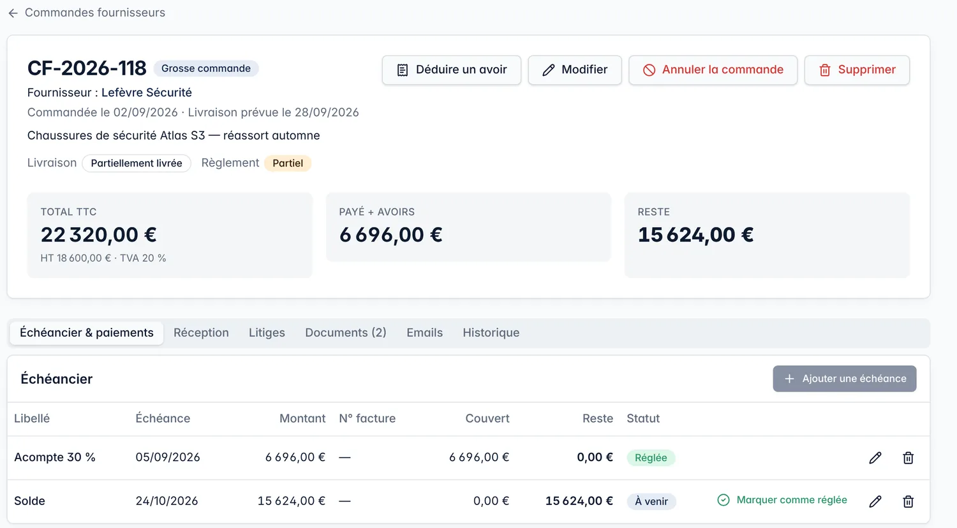Viewport: 957px width, 528px height.
Task: Click the Statut column header
Action: pyautogui.click(x=643, y=418)
